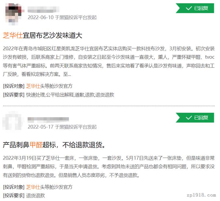Screen dimensions: 220x201
Task: Click the first complaint's summary text about 红星美凯龙
Action: pyautogui.click(x=109, y=61)
